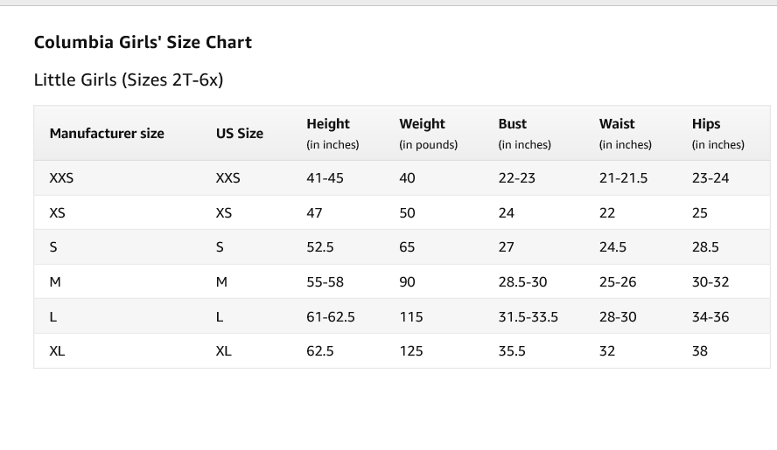Screen dimensions: 777x450
Task: Select the XS row weight value 50
Action: coord(408,213)
